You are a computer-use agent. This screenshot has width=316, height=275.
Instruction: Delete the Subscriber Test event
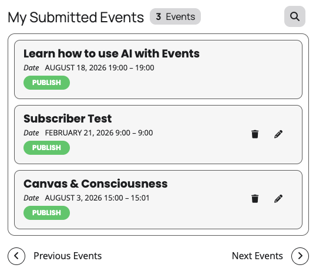[255, 134]
